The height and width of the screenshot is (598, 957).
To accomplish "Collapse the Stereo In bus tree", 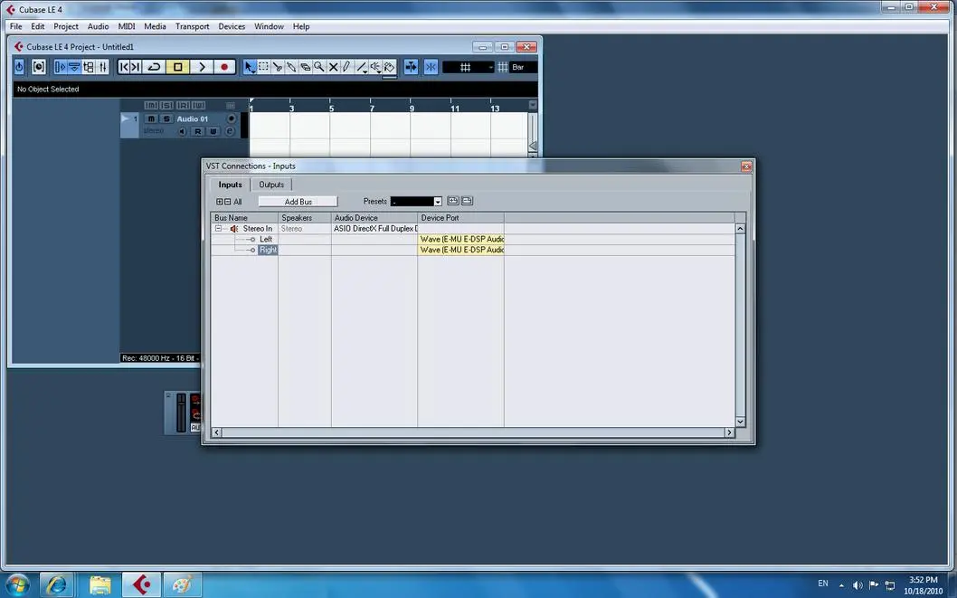I will (219, 229).
